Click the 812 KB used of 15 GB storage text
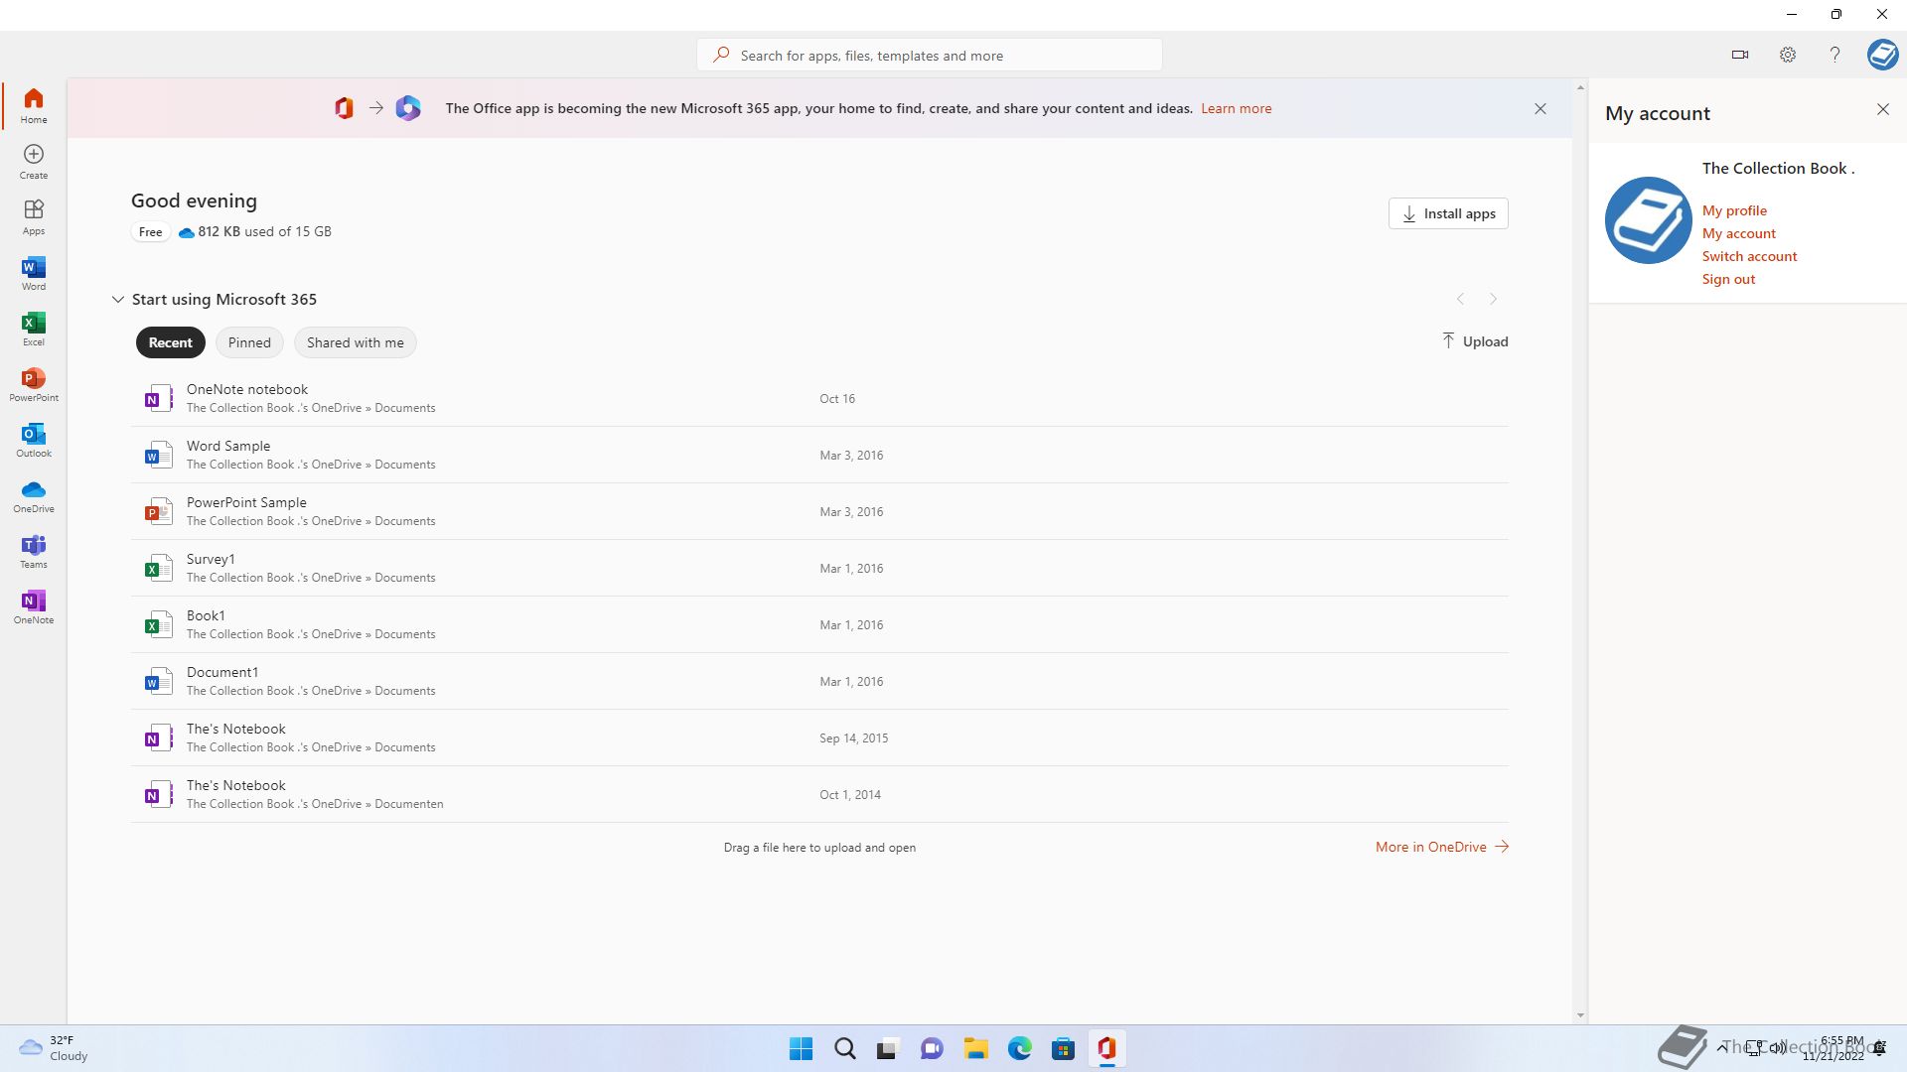The image size is (1907, 1072). click(264, 231)
